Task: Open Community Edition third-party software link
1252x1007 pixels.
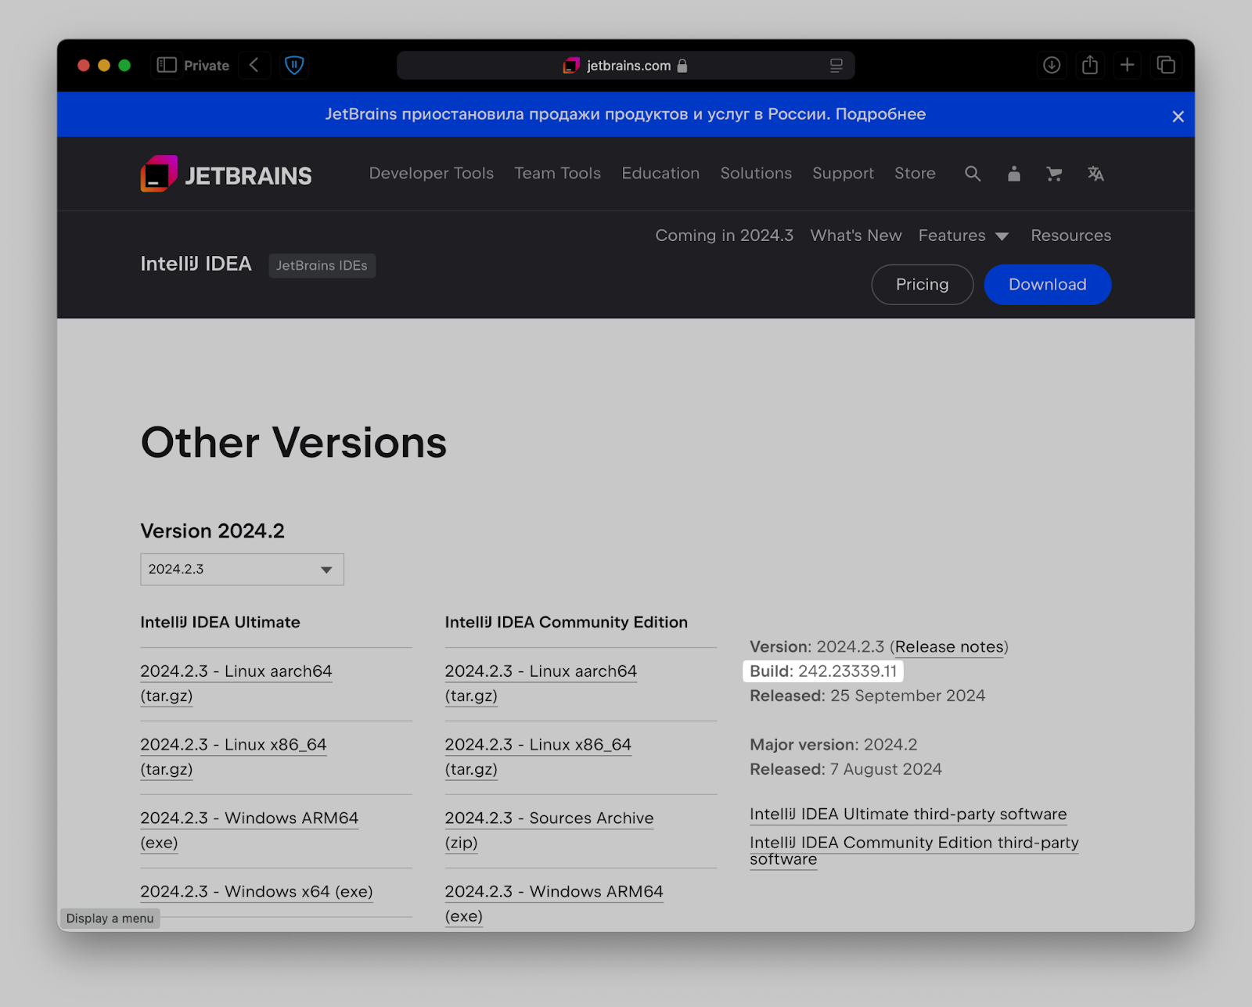Action: 914,851
